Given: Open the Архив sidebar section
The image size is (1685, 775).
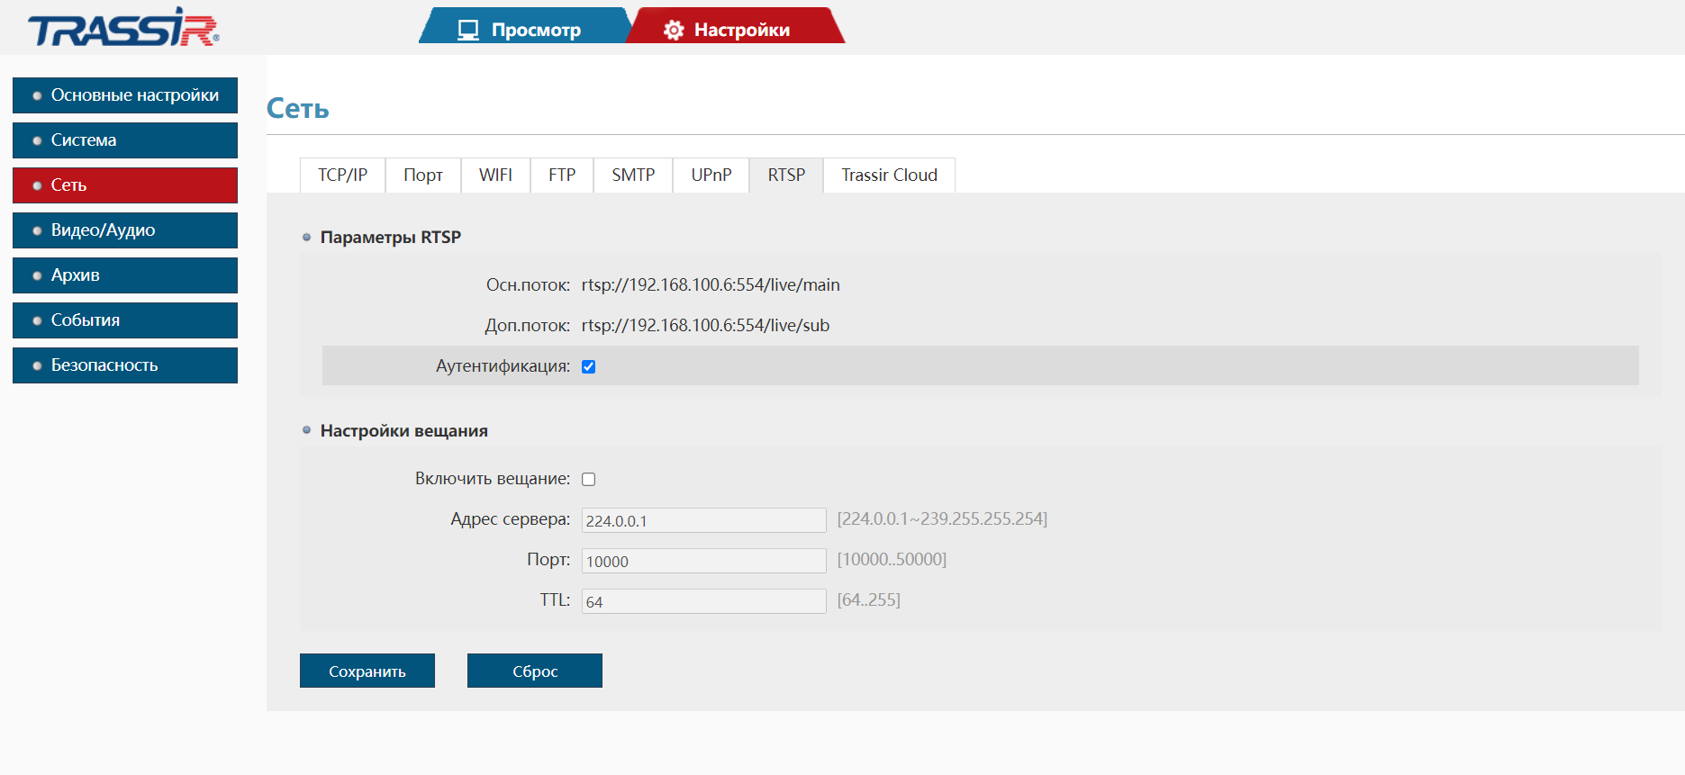Looking at the screenshot, I should (x=125, y=275).
